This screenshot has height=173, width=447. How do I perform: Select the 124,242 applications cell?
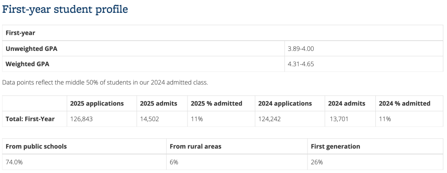[x=269, y=119]
